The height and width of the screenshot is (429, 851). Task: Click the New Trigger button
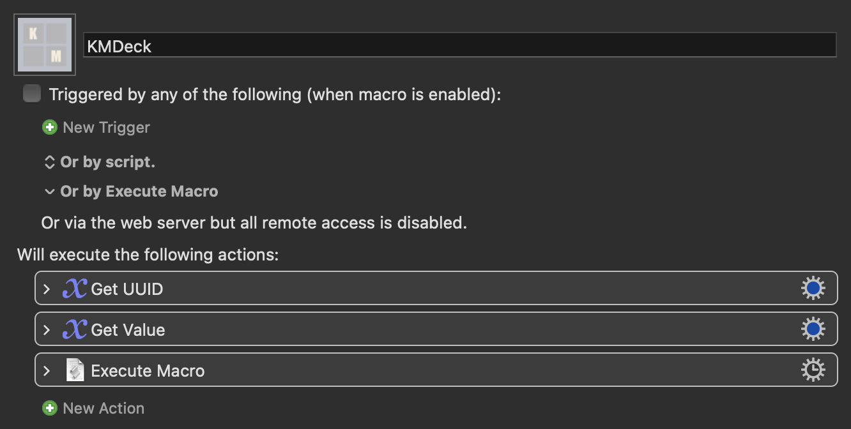(106, 127)
